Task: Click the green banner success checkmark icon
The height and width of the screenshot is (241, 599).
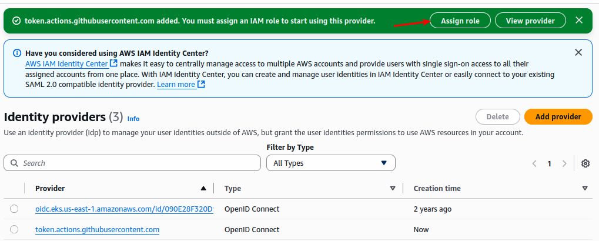Action: pyautogui.click(x=16, y=21)
